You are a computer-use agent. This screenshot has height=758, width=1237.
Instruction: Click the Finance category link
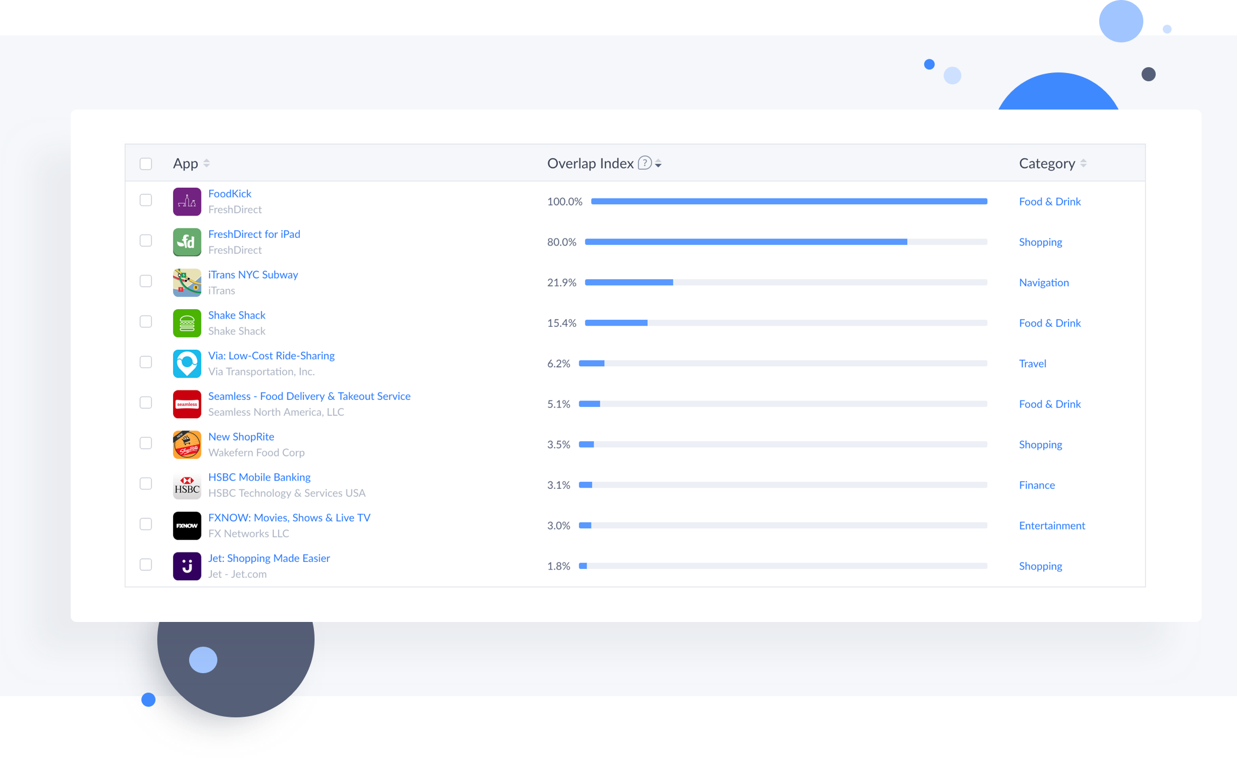coord(1037,485)
